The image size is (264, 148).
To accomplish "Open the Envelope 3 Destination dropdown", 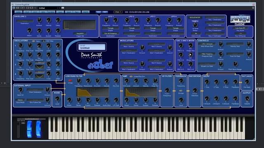I will [x=25, y=21].
